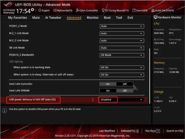The height and width of the screenshot is (139, 185).
Task: Select the M.2_2 Link Mode label
Action: point(19,40)
